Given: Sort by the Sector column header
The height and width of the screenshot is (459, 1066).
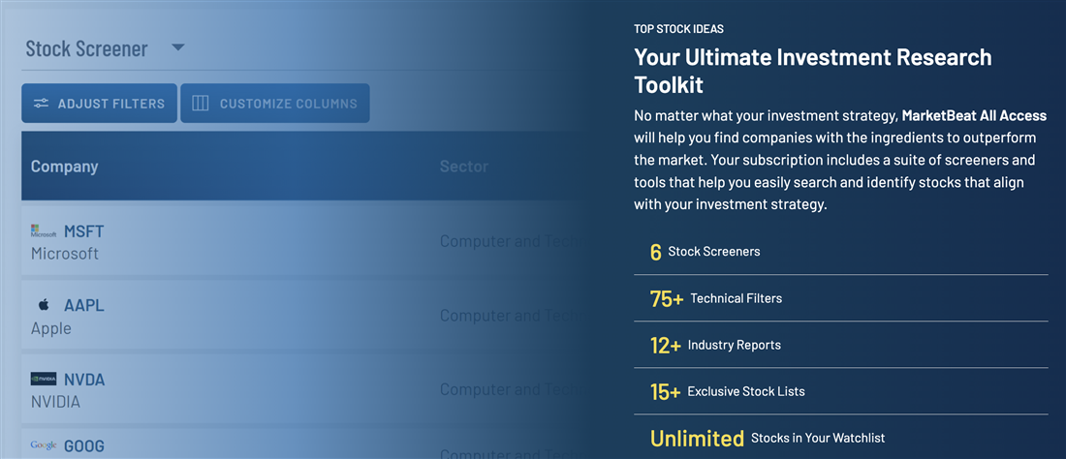Looking at the screenshot, I should (463, 167).
